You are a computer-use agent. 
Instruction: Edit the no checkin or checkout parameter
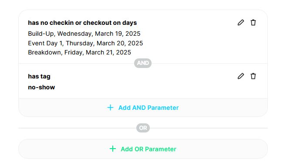click(241, 23)
